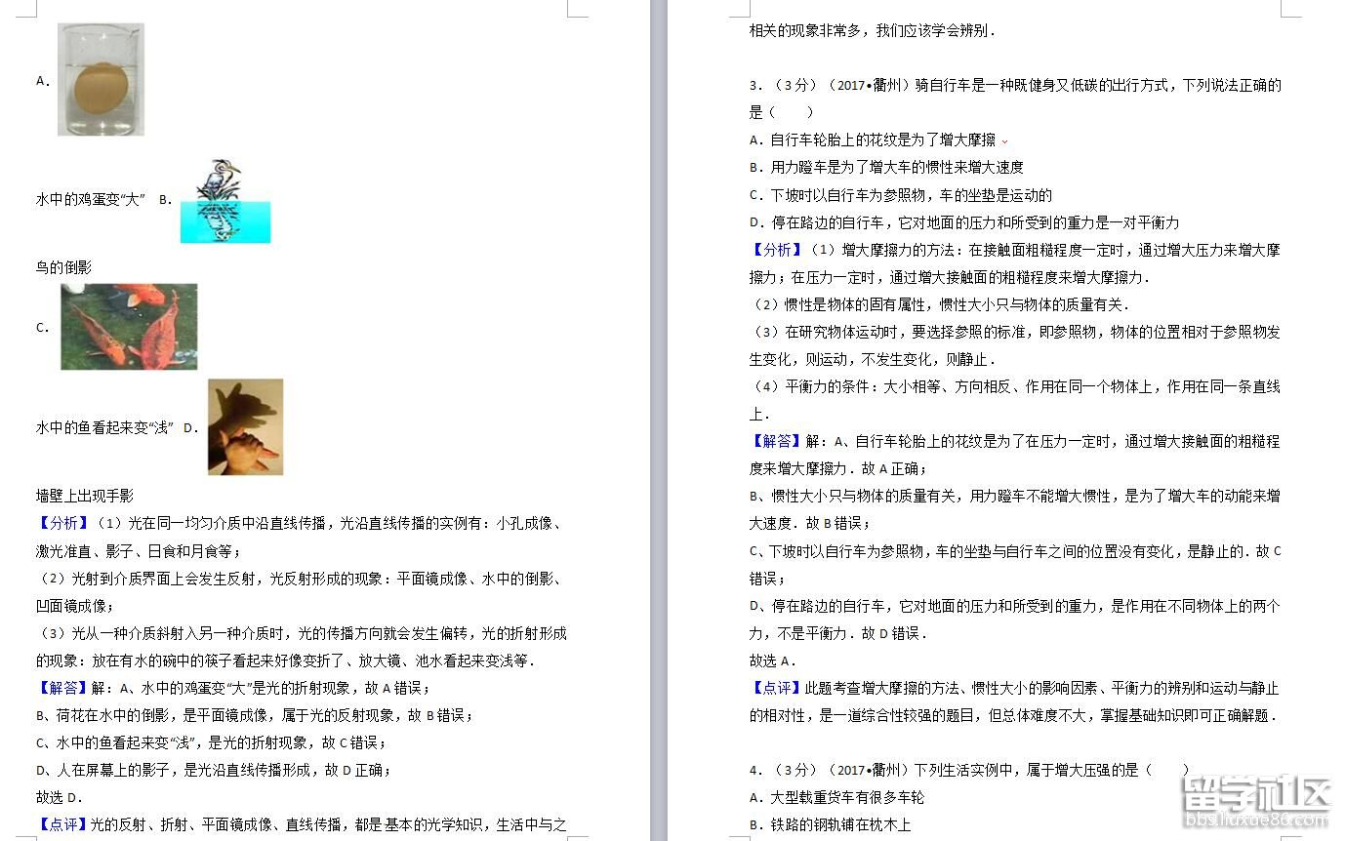Viewport: 1345px width, 841px height.
Task: Click option C 下坡时以自行车为参照物 line
Action: point(900,195)
